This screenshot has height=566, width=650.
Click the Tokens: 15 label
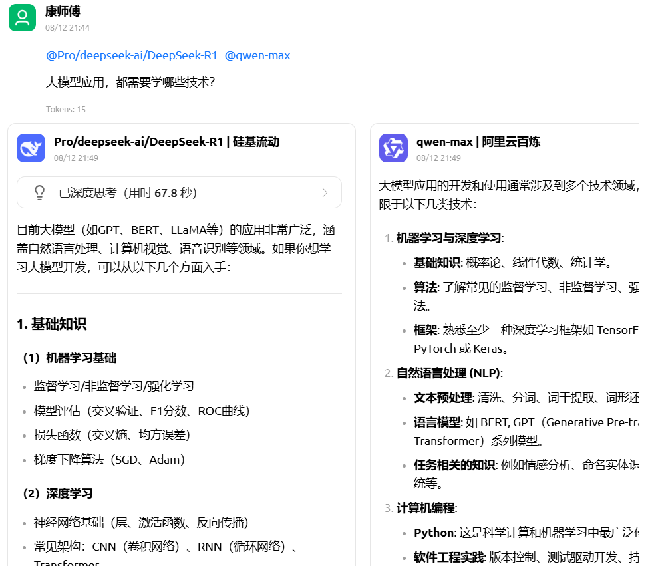click(65, 109)
